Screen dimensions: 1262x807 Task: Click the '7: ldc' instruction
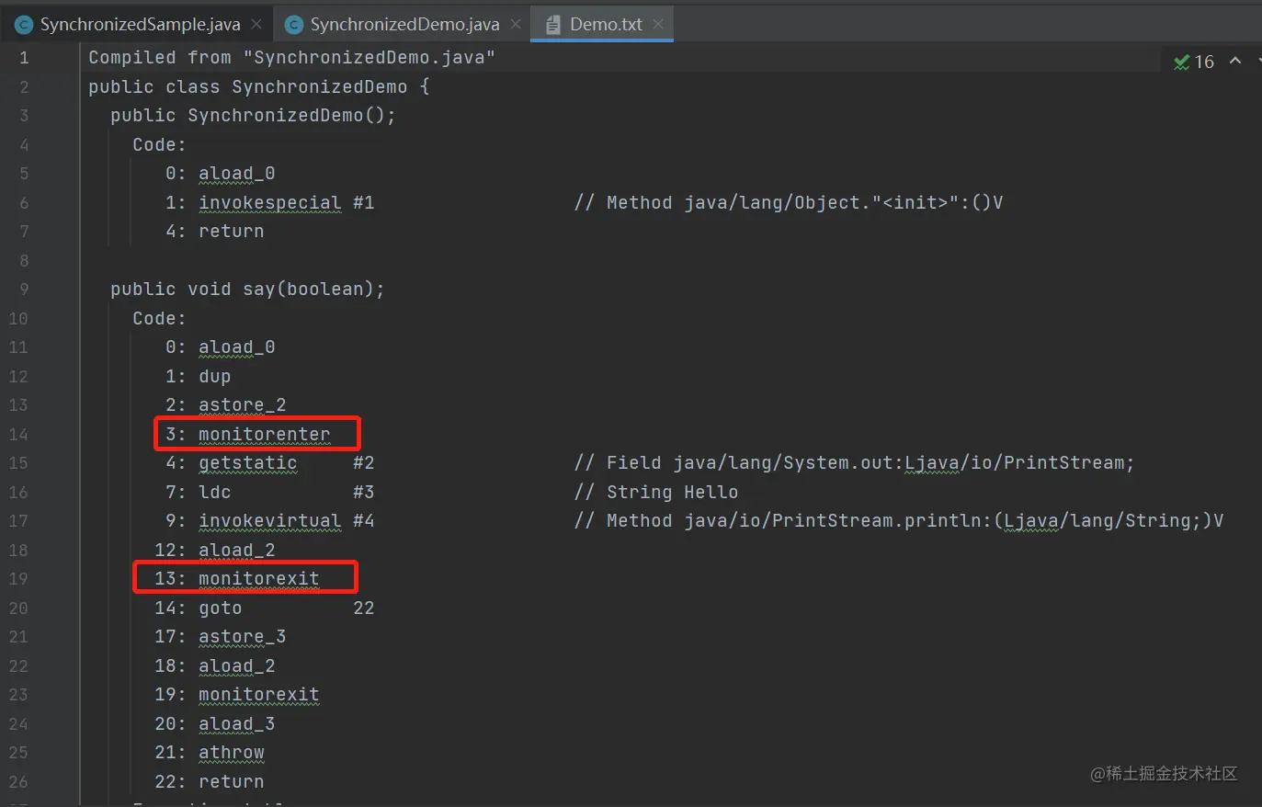pyautogui.click(x=198, y=493)
